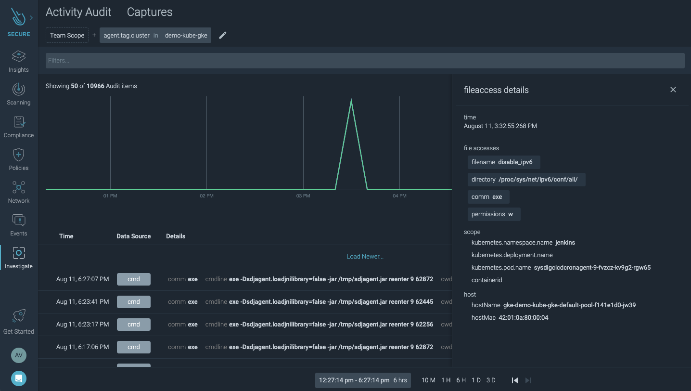Select the Aug 11, 6:17:06 PM audit row
Screen dimensions: 691x391
tap(245, 347)
